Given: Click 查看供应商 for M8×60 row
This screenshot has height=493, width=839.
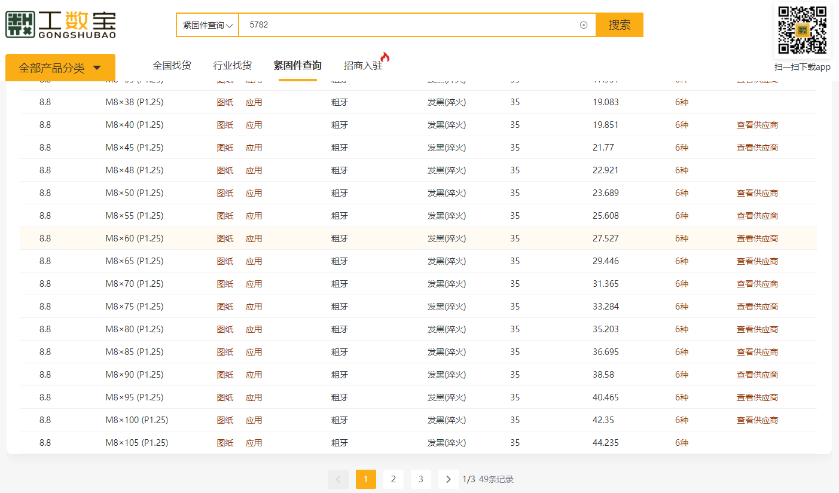Looking at the screenshot, I should coord(757,238).
